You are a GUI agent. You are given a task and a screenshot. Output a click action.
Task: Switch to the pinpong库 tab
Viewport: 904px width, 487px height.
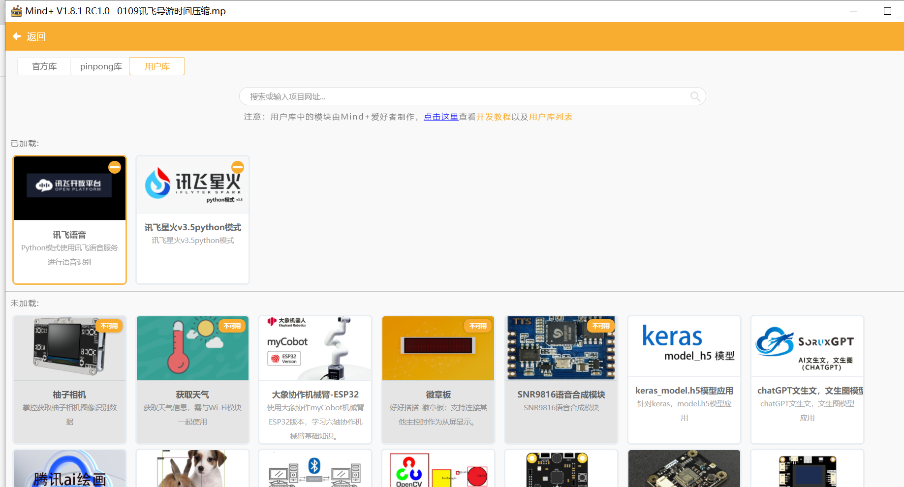(100, 66)
